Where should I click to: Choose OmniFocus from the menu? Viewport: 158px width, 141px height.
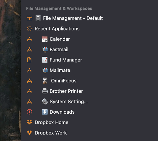tap(64, 81)
